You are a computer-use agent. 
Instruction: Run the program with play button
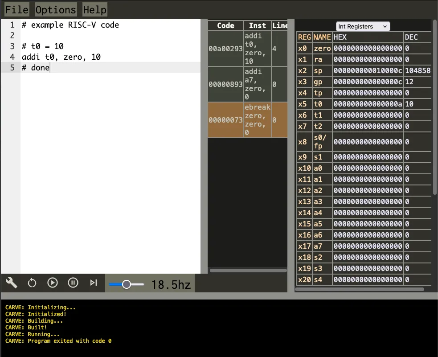point(53,283)
